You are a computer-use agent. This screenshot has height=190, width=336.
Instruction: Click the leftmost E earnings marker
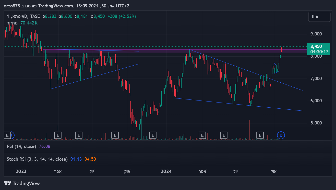click(x=7, y=135)
